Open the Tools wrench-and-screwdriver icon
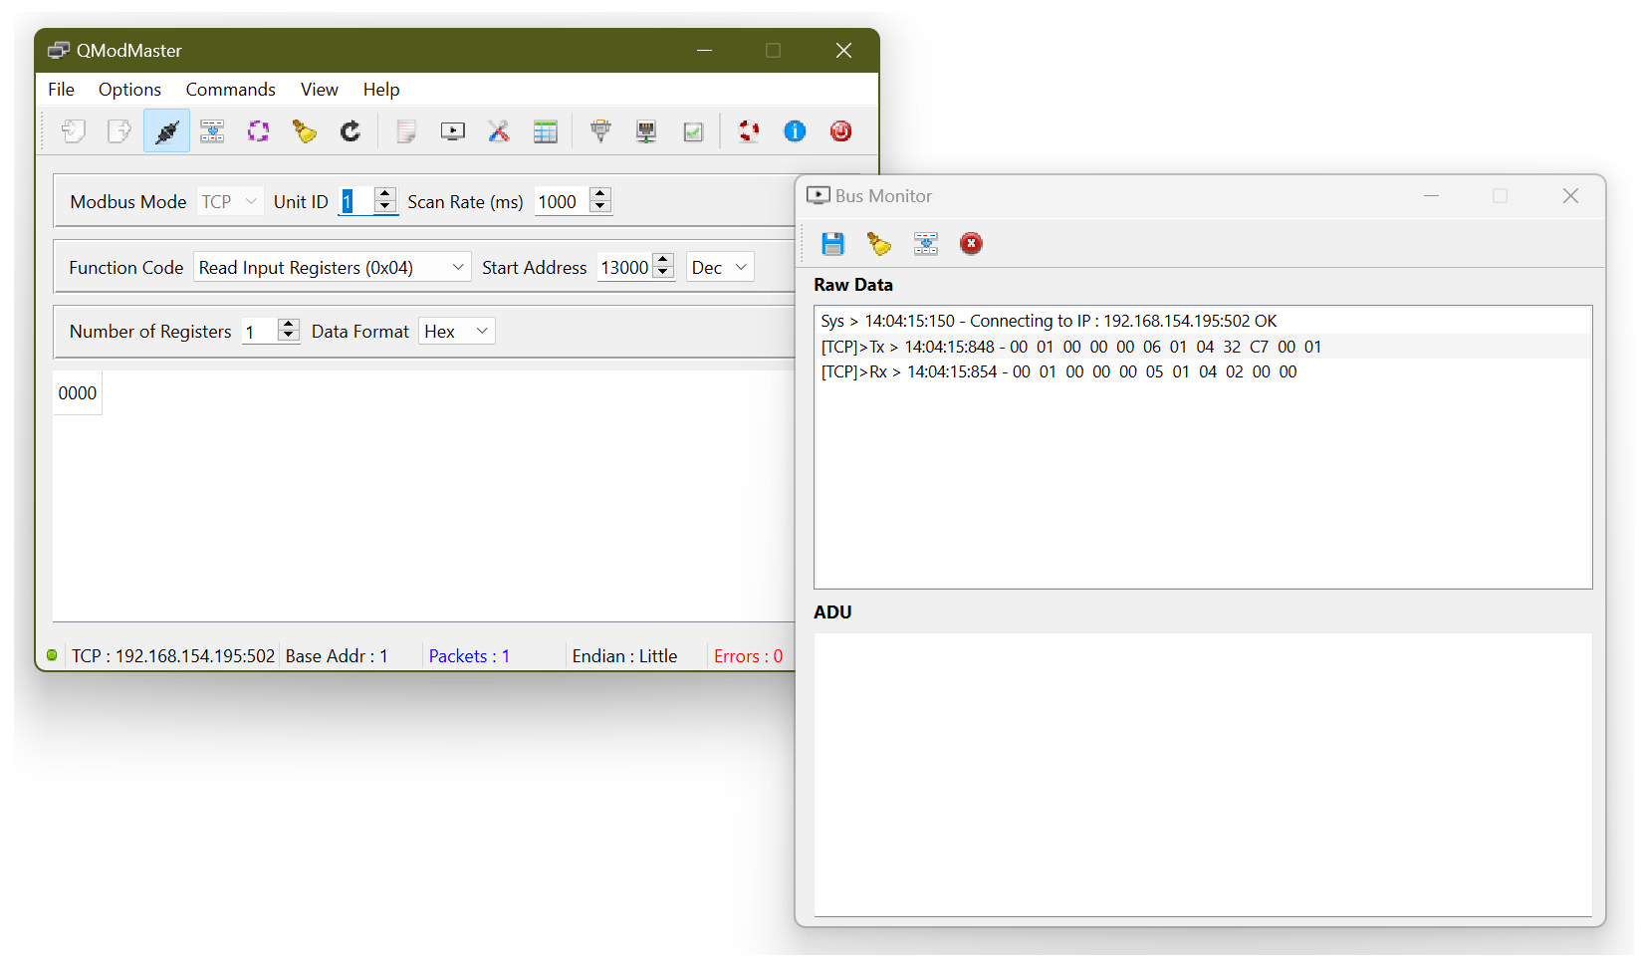This screenshot has width=1641, height=974. (x=499, y=131)
